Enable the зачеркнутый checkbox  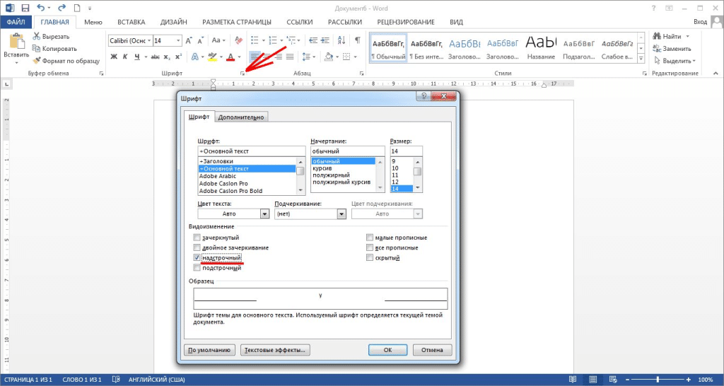(197, 238)
